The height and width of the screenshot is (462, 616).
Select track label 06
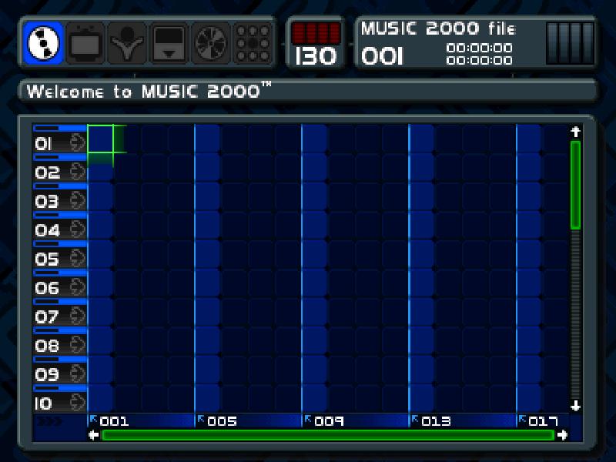coord(47,288)
